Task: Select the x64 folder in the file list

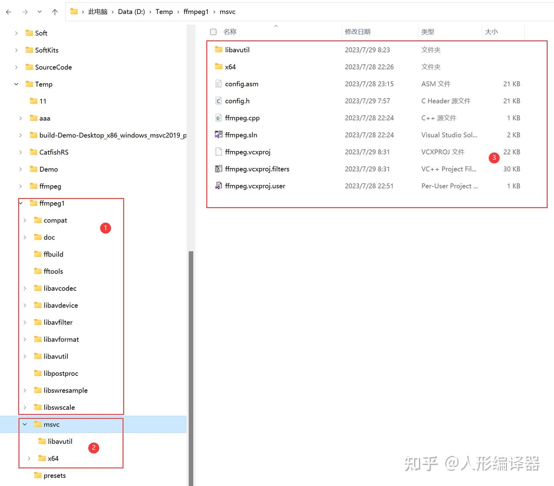Action: click(230, 67)
